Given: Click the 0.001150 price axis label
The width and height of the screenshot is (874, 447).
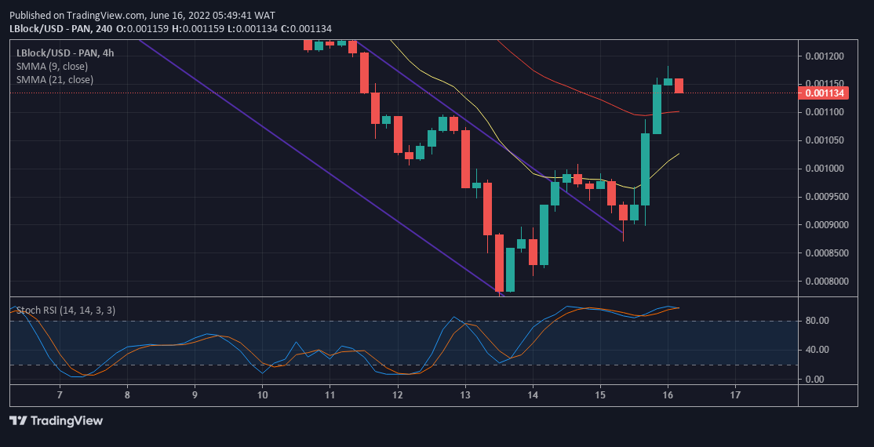Looking at the screenshot, I should pos(824,84).
